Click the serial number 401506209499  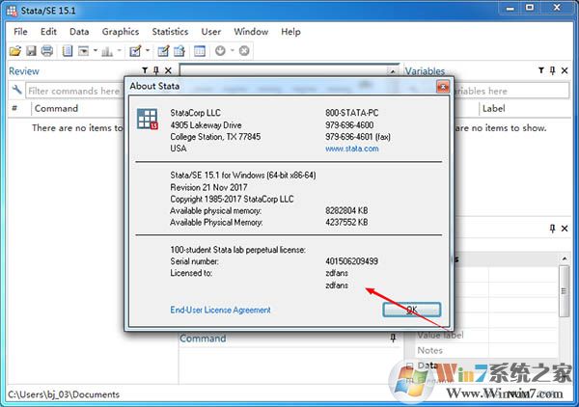pos(351,261)
